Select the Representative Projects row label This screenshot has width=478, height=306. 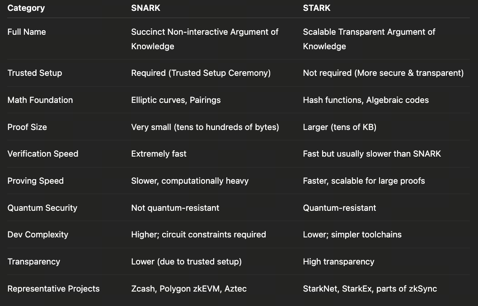pos(54,288)
